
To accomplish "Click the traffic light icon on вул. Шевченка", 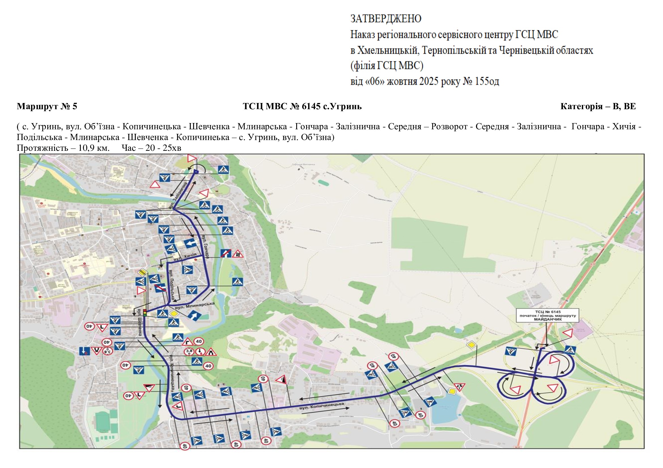I will coord(145,313).
